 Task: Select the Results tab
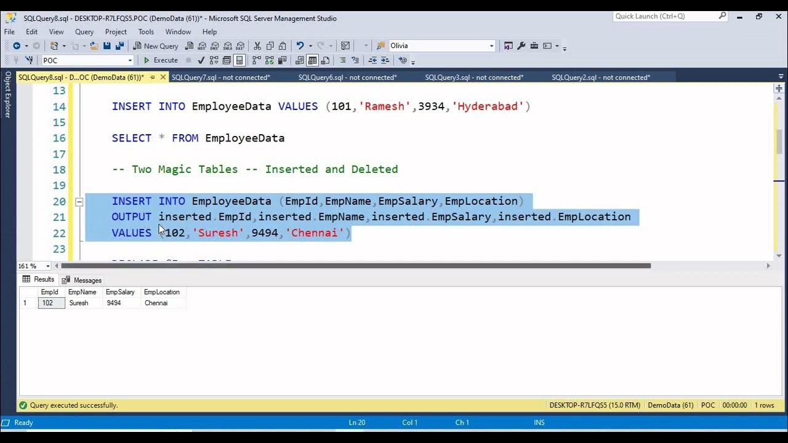pos(38,279)
